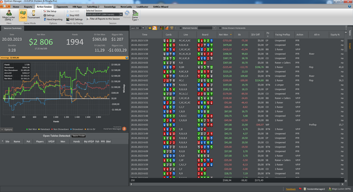Expand the Last 250 hands dropdown
Viewport: 353px width, 192px height.
(143, 28)
